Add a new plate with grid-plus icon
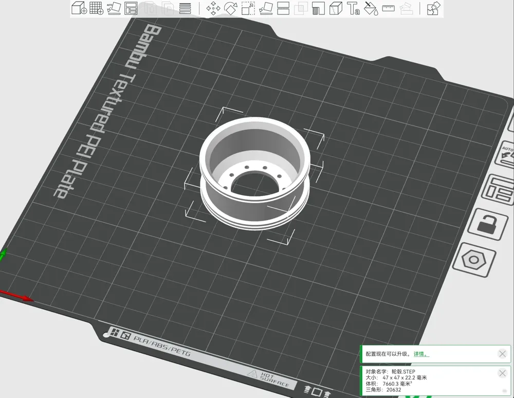 (x=97, y=8)
